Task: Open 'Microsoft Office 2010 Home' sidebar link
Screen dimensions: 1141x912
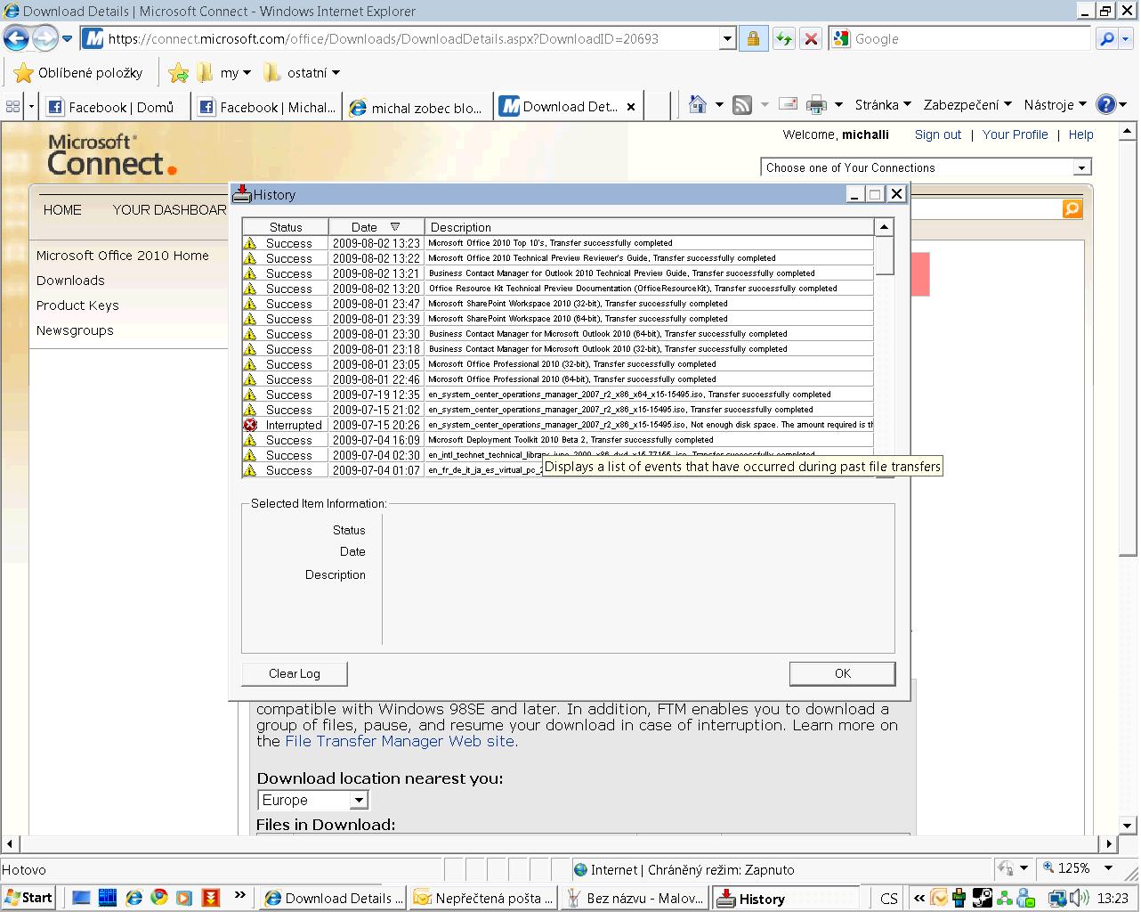Action: pos(123,255)
